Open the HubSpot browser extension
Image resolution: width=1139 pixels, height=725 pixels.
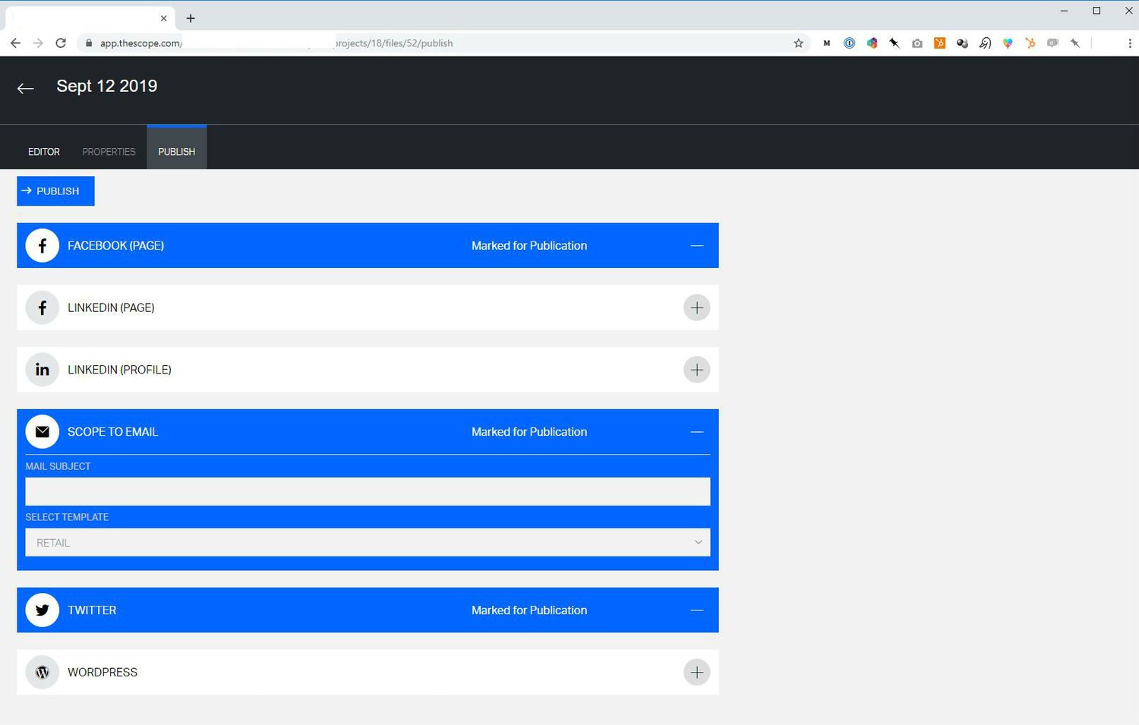click(x=939, y=43)
